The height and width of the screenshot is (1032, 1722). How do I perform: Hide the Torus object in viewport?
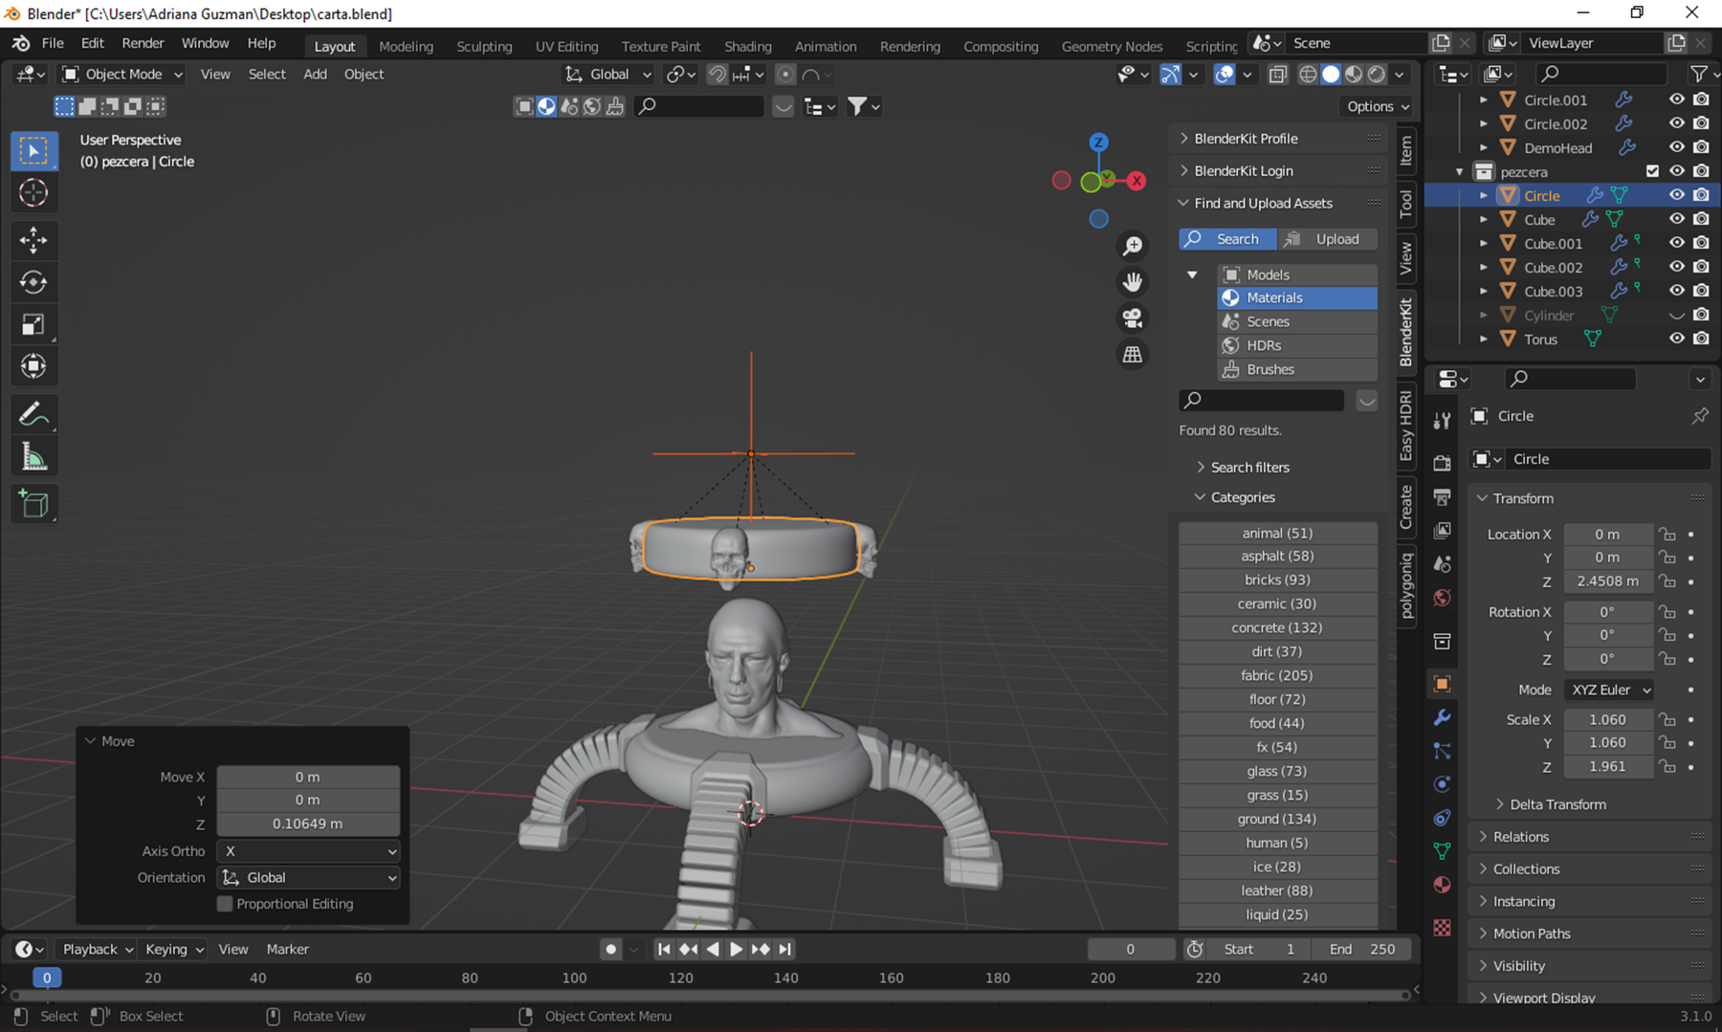tap(1676, 339)
